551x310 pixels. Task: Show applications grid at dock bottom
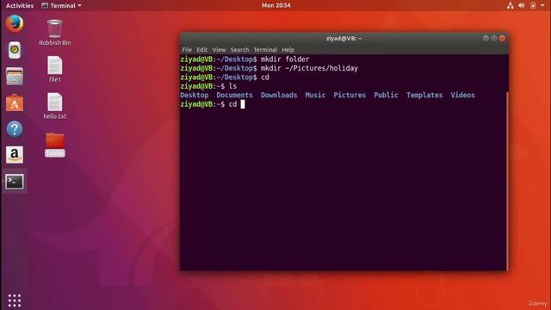pyautogui.click(x=15, y=301)
